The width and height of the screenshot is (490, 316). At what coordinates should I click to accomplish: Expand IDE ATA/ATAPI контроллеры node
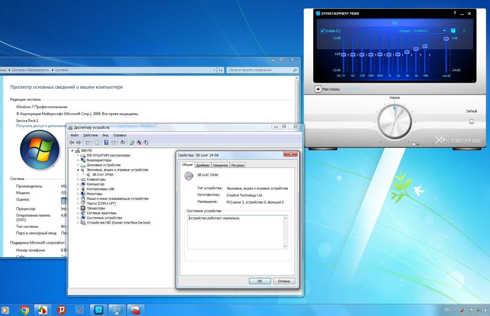[x=78, y=155]
